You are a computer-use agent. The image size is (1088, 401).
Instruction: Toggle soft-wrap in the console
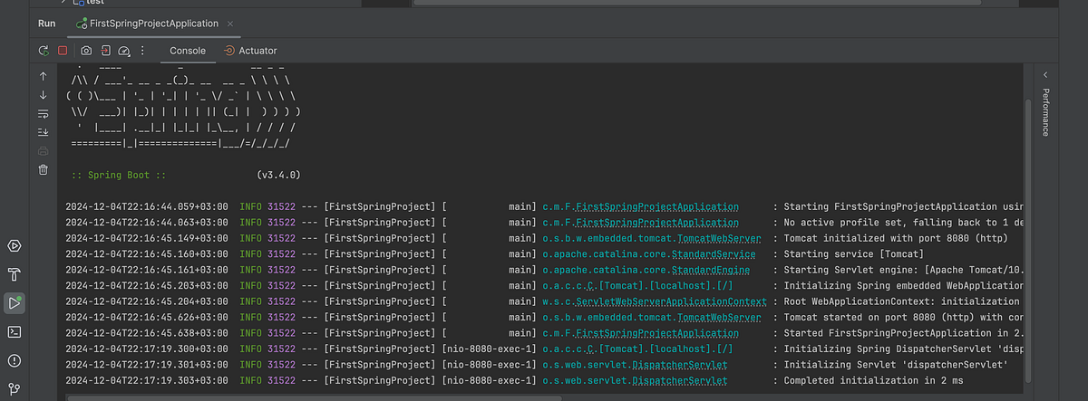point(43,114)
